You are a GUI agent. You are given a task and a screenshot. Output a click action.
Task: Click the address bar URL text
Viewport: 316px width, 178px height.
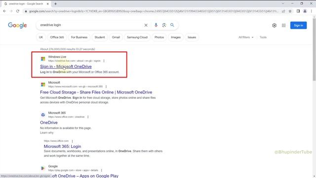[153, 11]
